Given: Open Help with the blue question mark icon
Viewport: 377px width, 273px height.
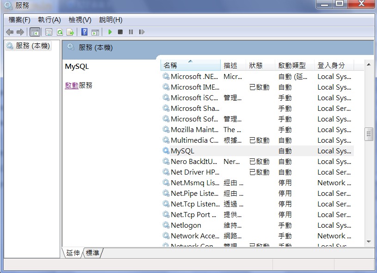Looking at the screenshot, I should coord(84,32).
